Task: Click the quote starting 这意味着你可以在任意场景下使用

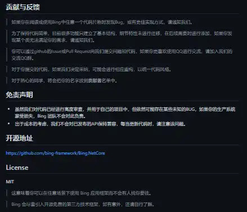Action: click(x=82, y=193)
